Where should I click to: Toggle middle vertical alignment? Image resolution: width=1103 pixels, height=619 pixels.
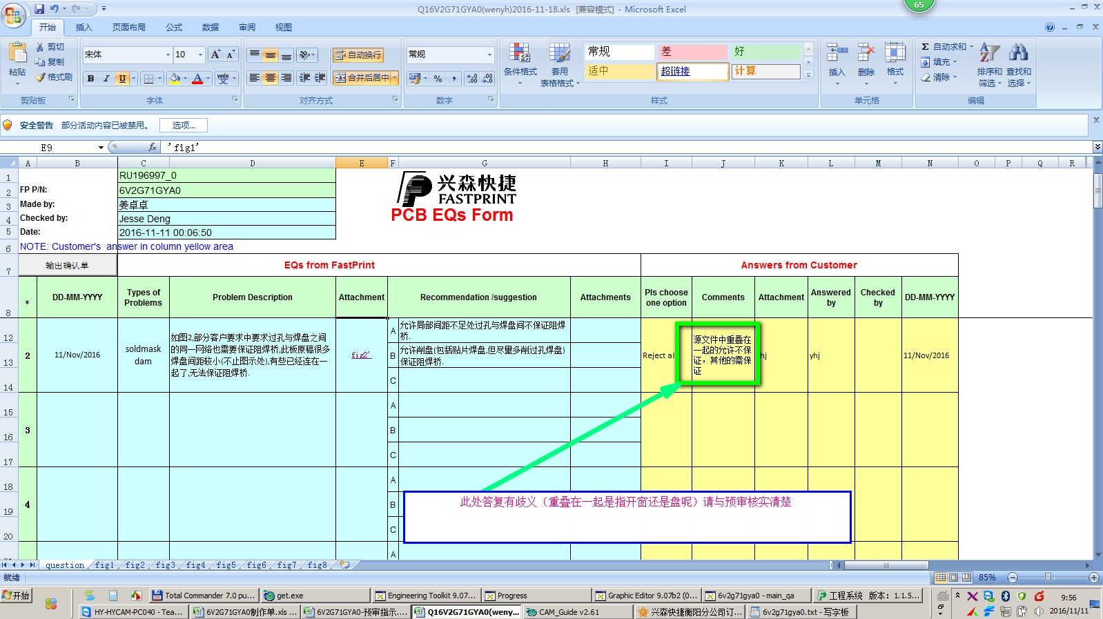click(271, 55)
